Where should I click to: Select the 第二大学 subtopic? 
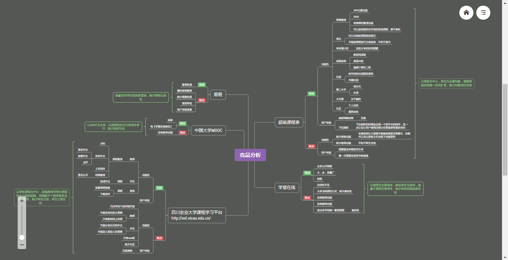pyautogui.click(x=341, y=90)
